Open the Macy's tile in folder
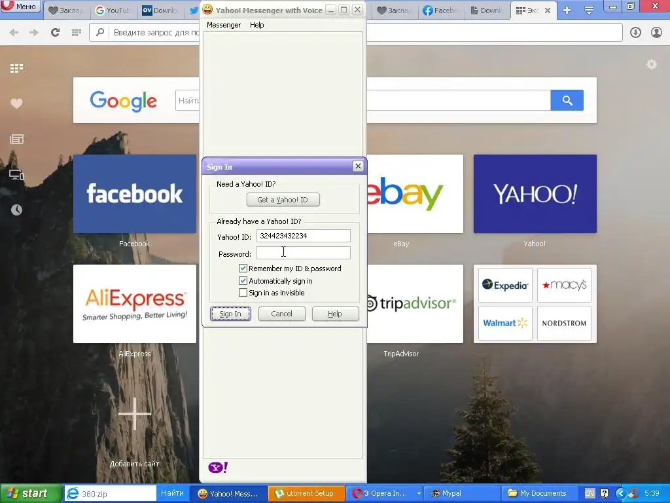 pyautogui.click(x=564, y=286)
